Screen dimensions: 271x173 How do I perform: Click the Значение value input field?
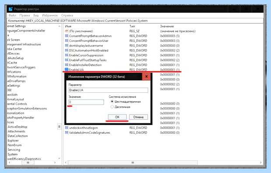tap(86, 102)
